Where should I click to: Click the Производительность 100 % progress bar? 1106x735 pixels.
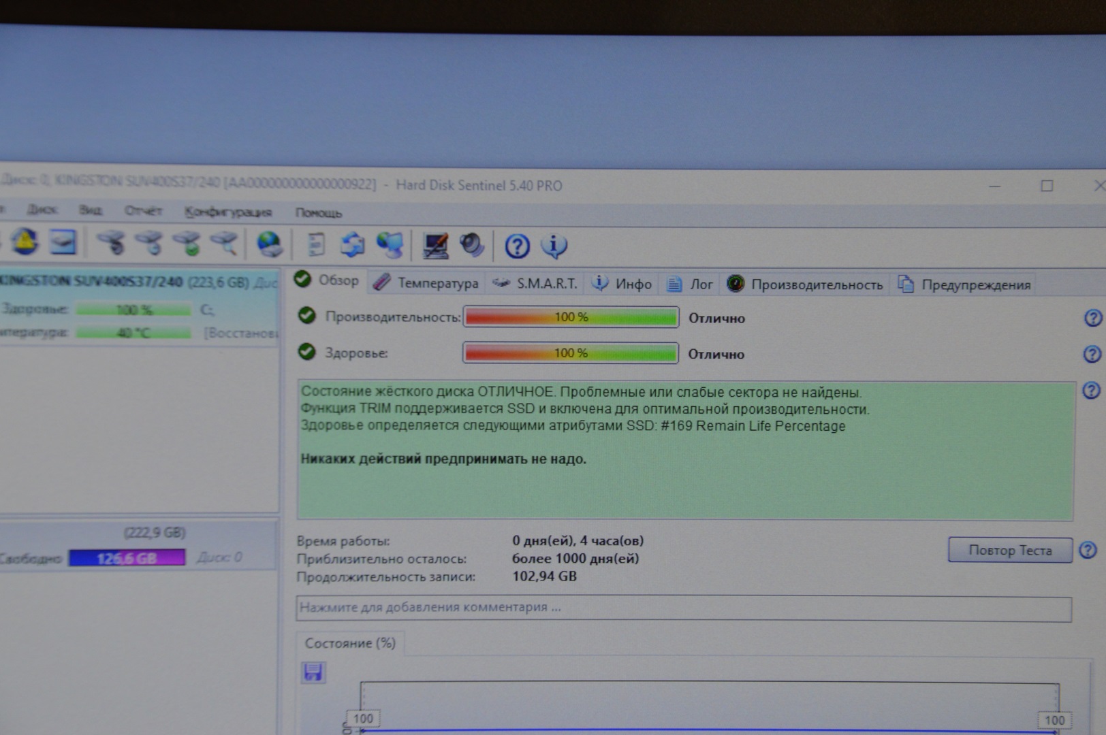coord(571,317)
